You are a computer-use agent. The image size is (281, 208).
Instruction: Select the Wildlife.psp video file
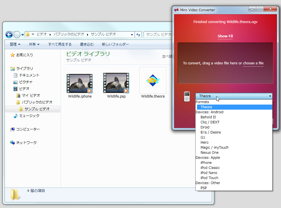(x=116, y=83)
